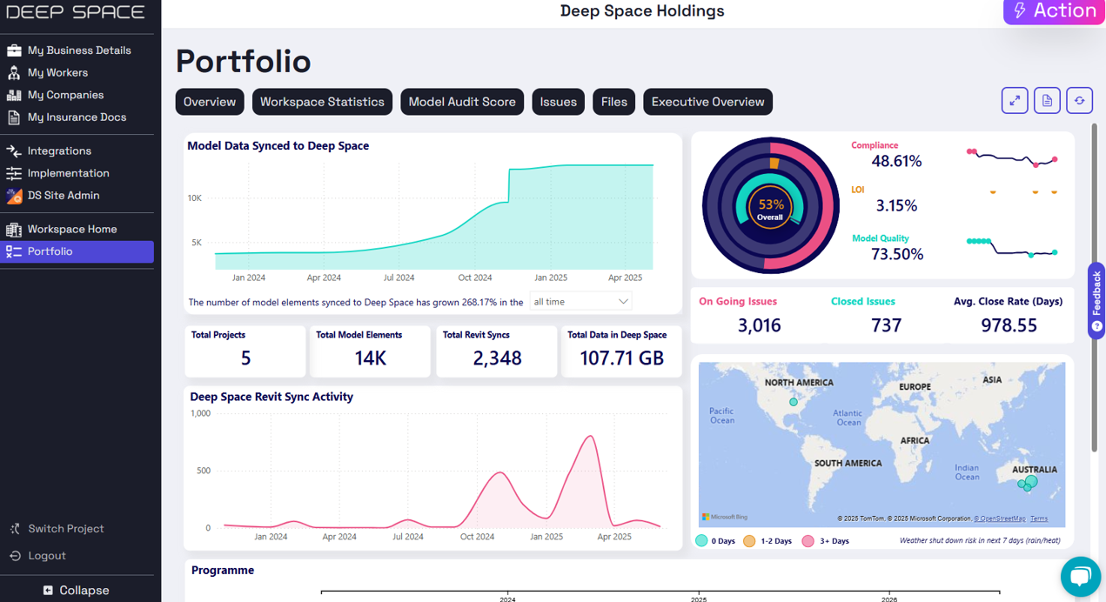Image resolution: width=1106 pixels, height=602 pixels.
Task: Open the Feedback side tab
Action: tap(1096, 300)
